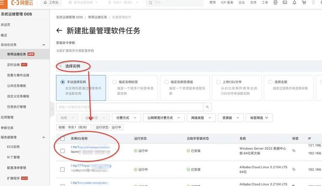Click the search magnifier in top bar
The width and height of the screenshot is (322, 186).
click(x=150, y=3)
